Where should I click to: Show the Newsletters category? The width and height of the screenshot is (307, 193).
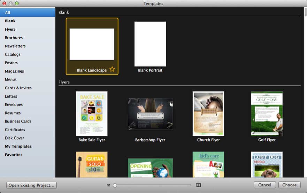(x=15, y=46)
